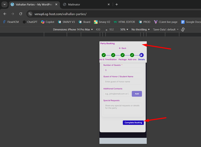This screenshot has height=147, width=201.
Task: Click the address bar URL
Action: point(60,14)
